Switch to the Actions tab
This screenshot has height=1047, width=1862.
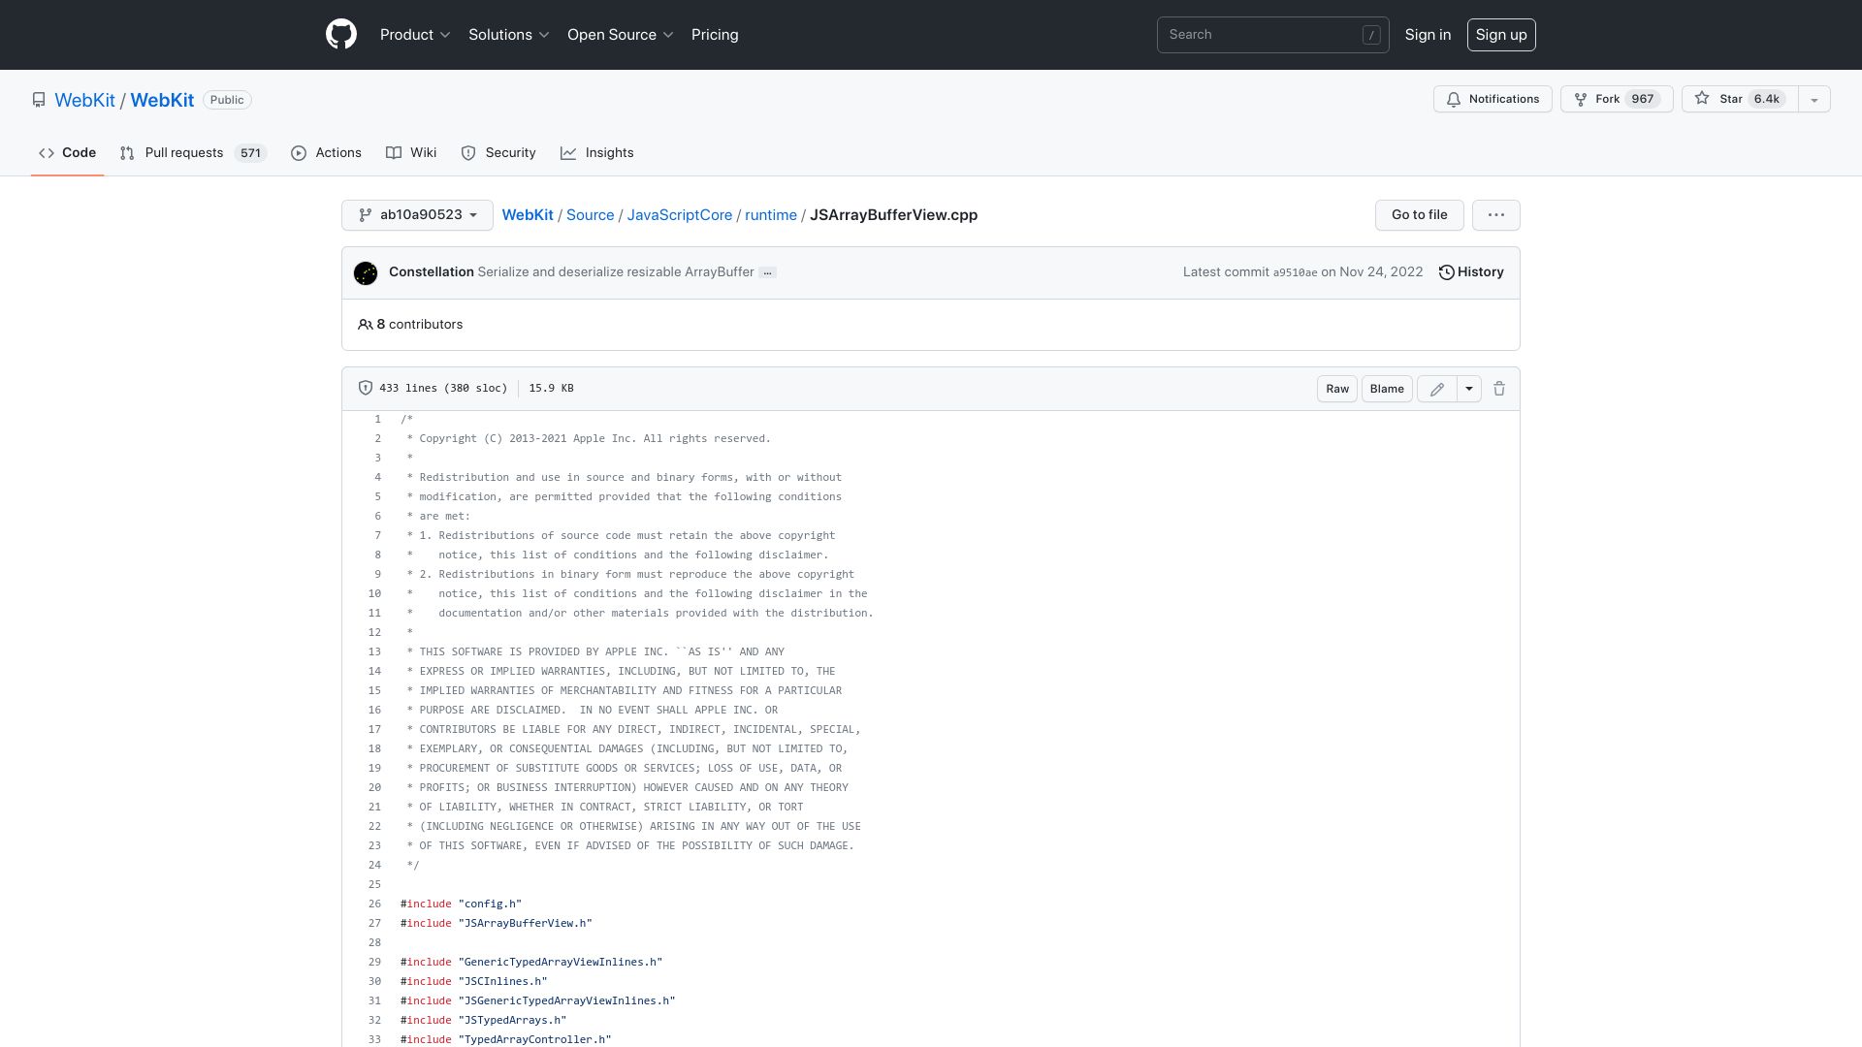326,153
